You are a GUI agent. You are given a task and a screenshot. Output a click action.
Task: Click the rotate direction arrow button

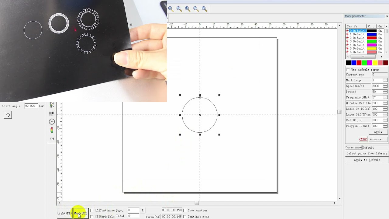(8, 115)
